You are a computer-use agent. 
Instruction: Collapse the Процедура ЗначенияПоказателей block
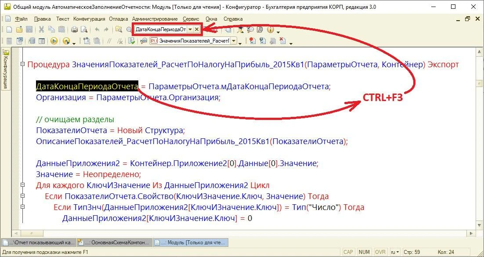pyautogui.click(x=22, y=65)
